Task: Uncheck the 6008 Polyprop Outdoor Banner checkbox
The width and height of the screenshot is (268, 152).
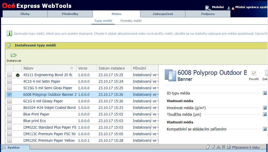Action: click(x=9, y=95)
